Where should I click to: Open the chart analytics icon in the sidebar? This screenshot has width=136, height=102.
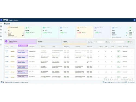tap(1, 40)
